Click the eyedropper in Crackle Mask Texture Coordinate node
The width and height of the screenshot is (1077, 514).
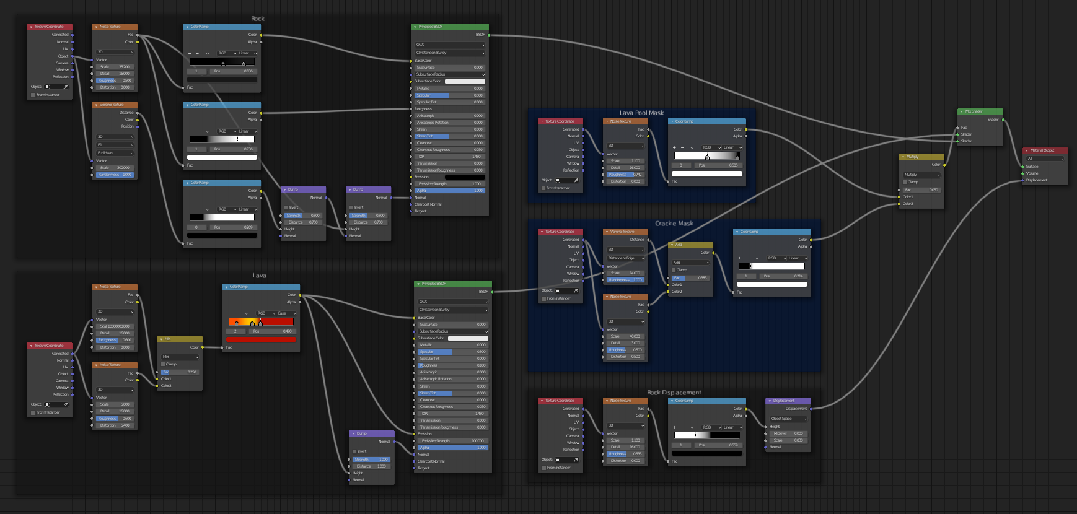(x=576, y=290)
